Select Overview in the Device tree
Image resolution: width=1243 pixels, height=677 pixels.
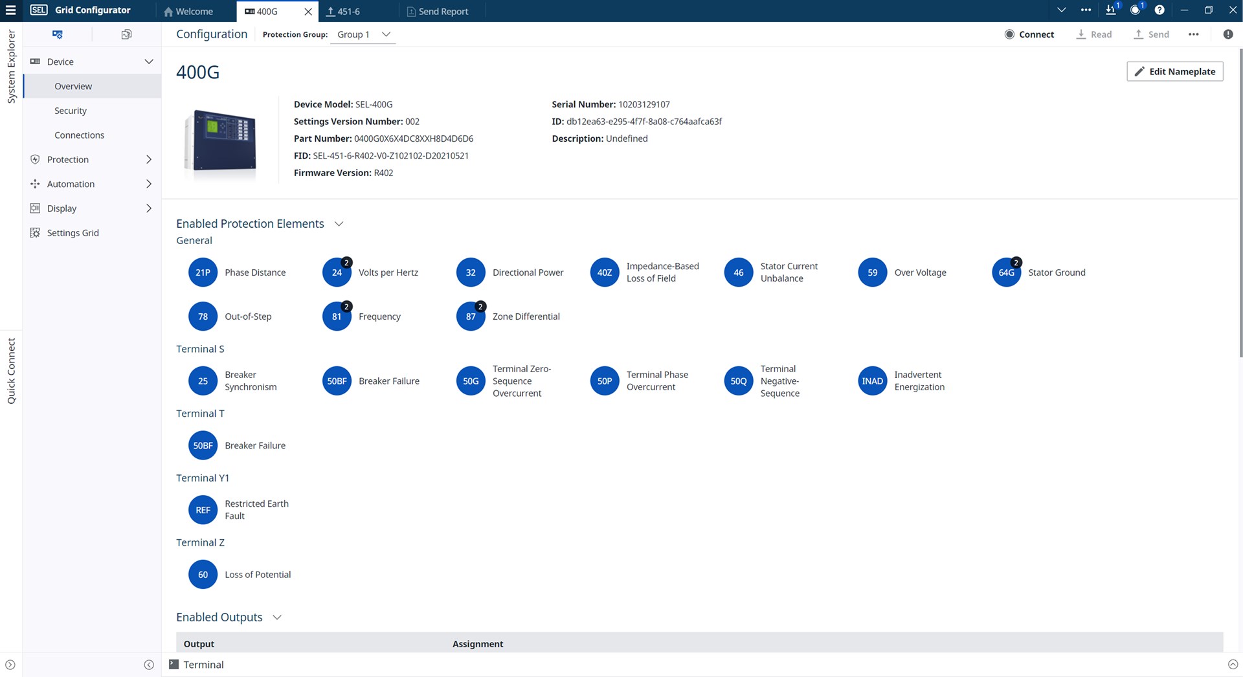point(92,86)
